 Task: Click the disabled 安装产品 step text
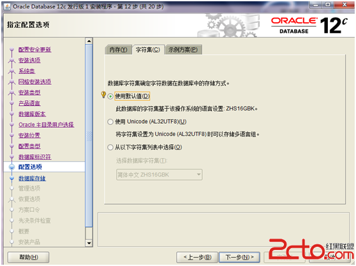pyautogui.click(x=29, y=242)
